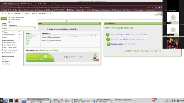Image resolution: width=184 pixels, height=103 pixels.
Task: Open Alerts (0)
Action: [28, 13]
